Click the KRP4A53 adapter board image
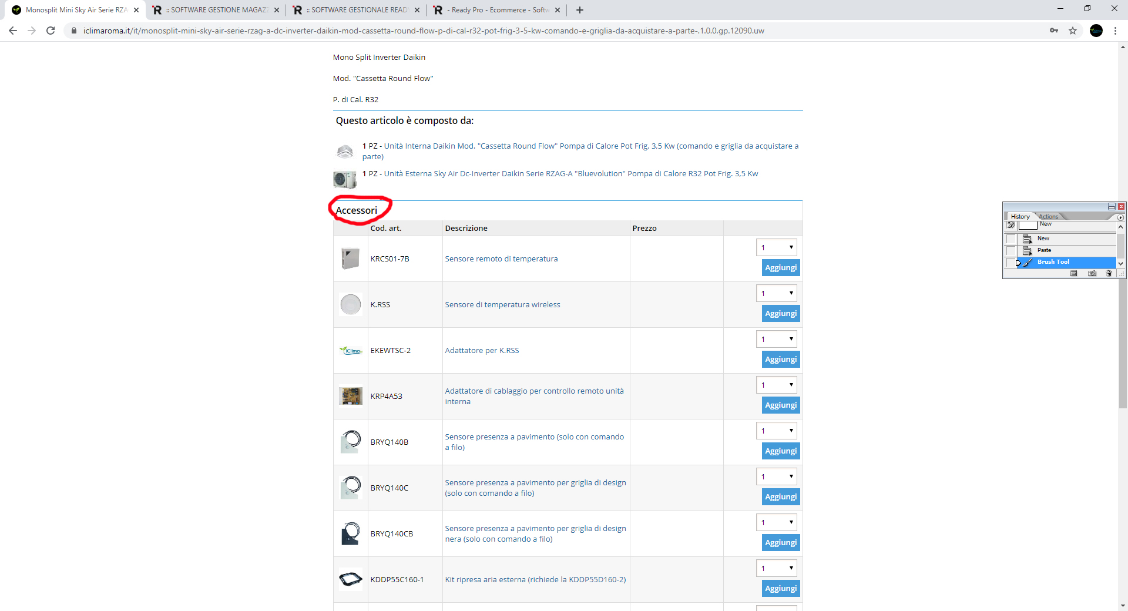The width and height of the screenshot is (1128, 611). pyautogui.click(x=351, y=396)
